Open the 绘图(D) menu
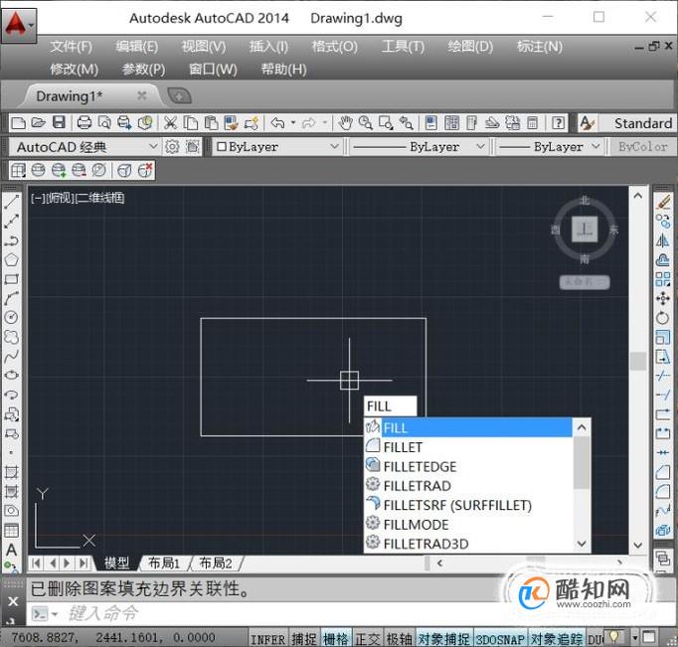Image resolution: width=678 pixels, height=647 pixels. tap(470, 47)
